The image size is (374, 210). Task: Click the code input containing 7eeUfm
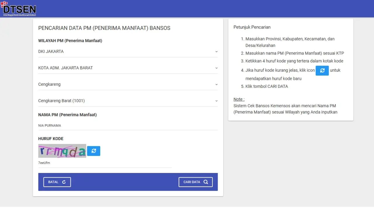tap(105, 163)
